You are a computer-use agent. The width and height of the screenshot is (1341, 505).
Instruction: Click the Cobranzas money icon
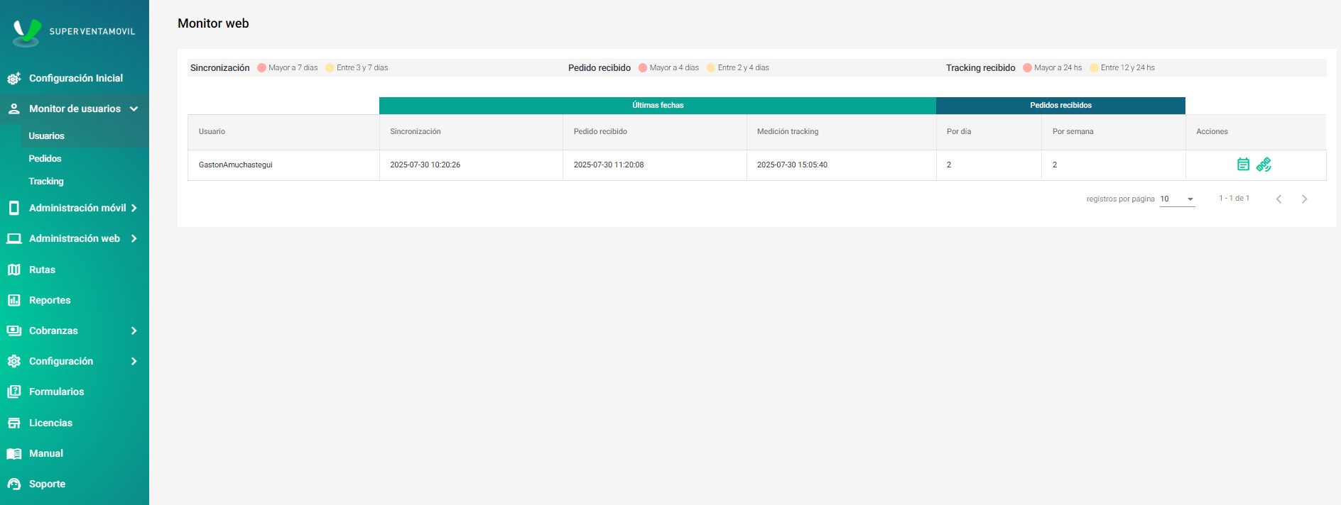coord(13,331)
